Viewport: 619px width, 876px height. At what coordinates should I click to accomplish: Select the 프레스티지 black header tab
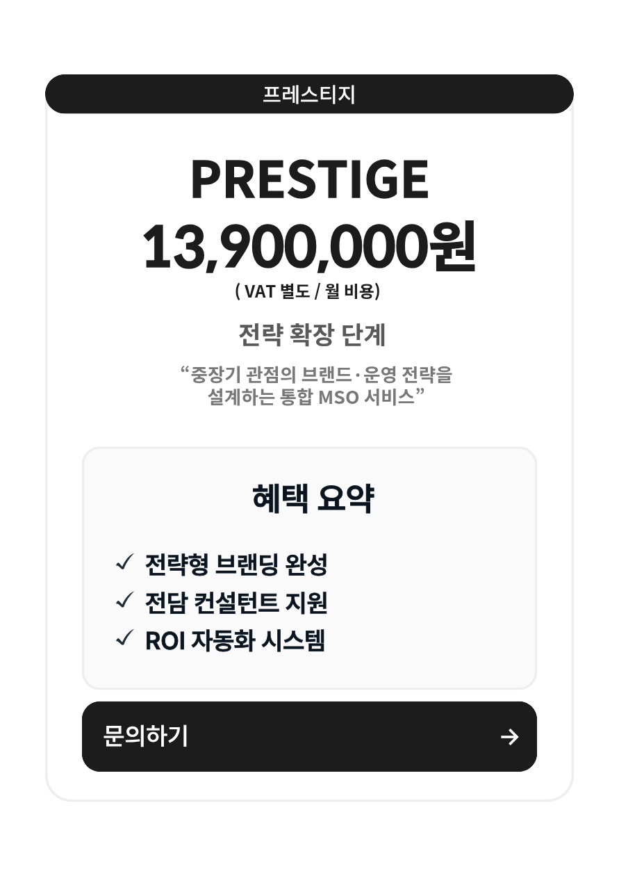tap(309, 94)
